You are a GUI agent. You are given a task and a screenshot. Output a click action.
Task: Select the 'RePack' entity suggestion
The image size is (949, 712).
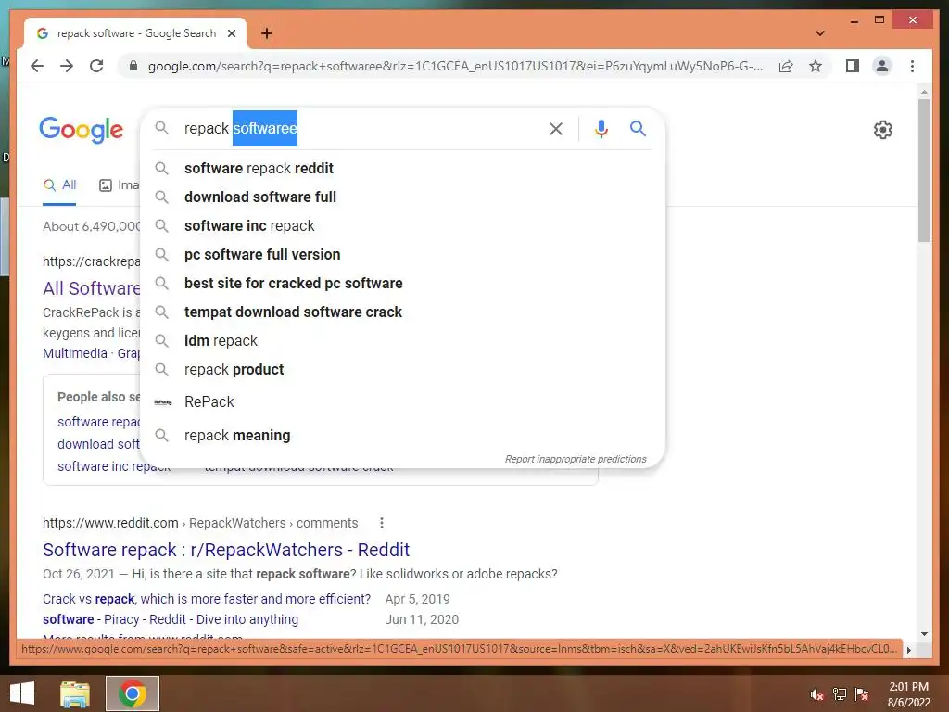(402, 402)
